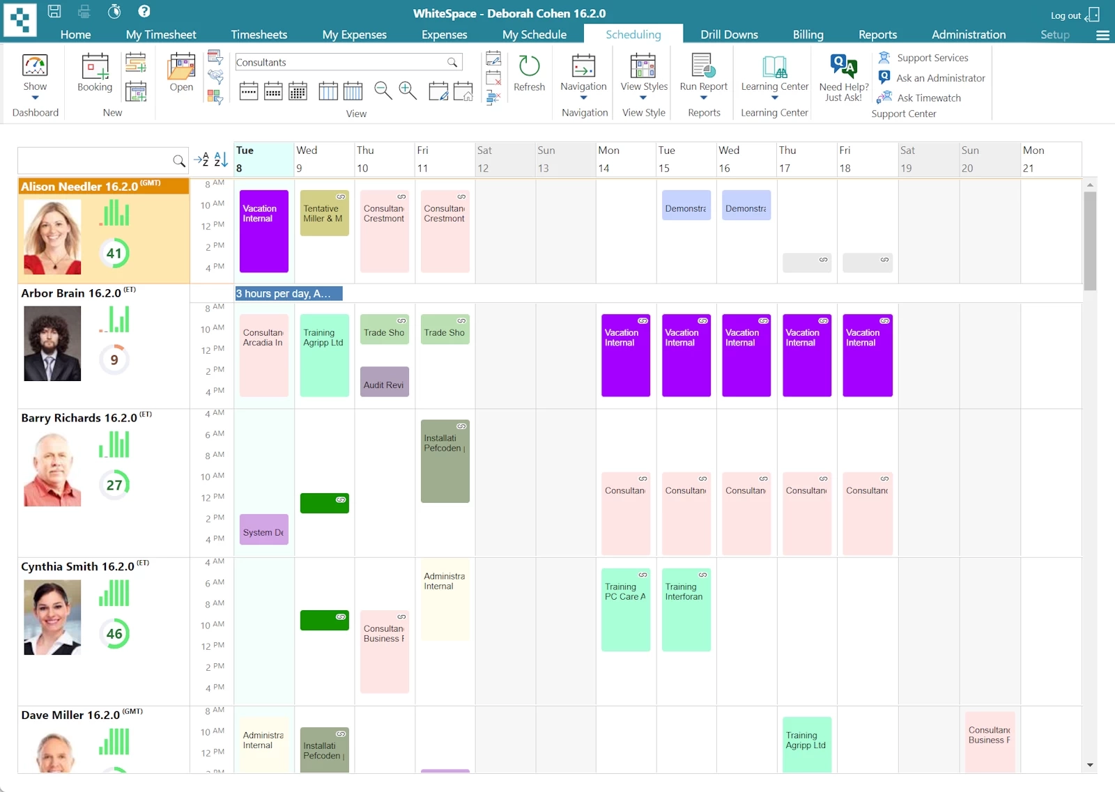1115x792 pixels.
Task: Select first column timeline view icon
Action: click(x=328, y=91)
